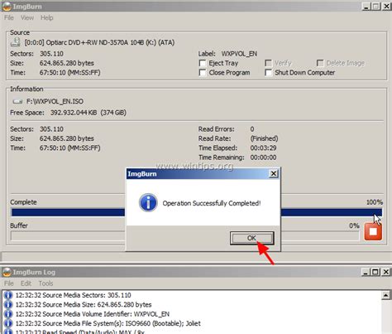Click the Complete progress bar

pyautogui.click(x=197, y=212)
